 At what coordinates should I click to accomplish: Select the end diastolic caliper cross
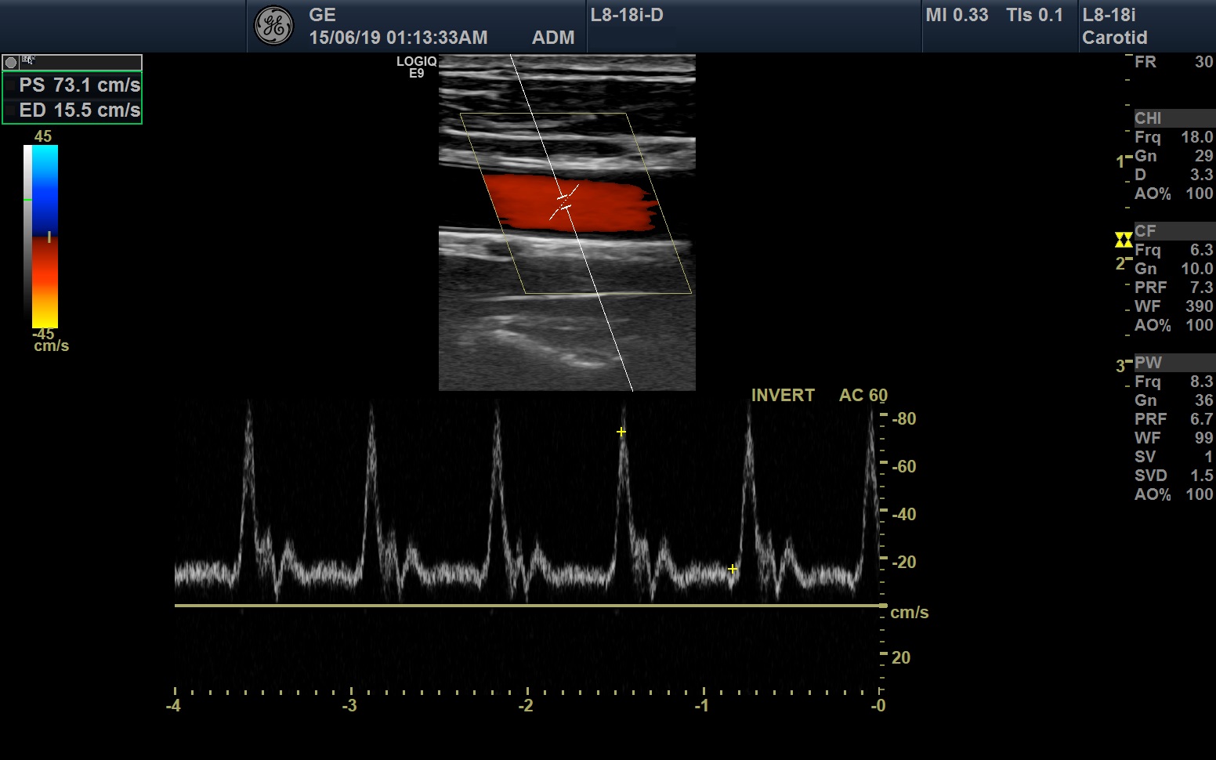click(733, 569)
